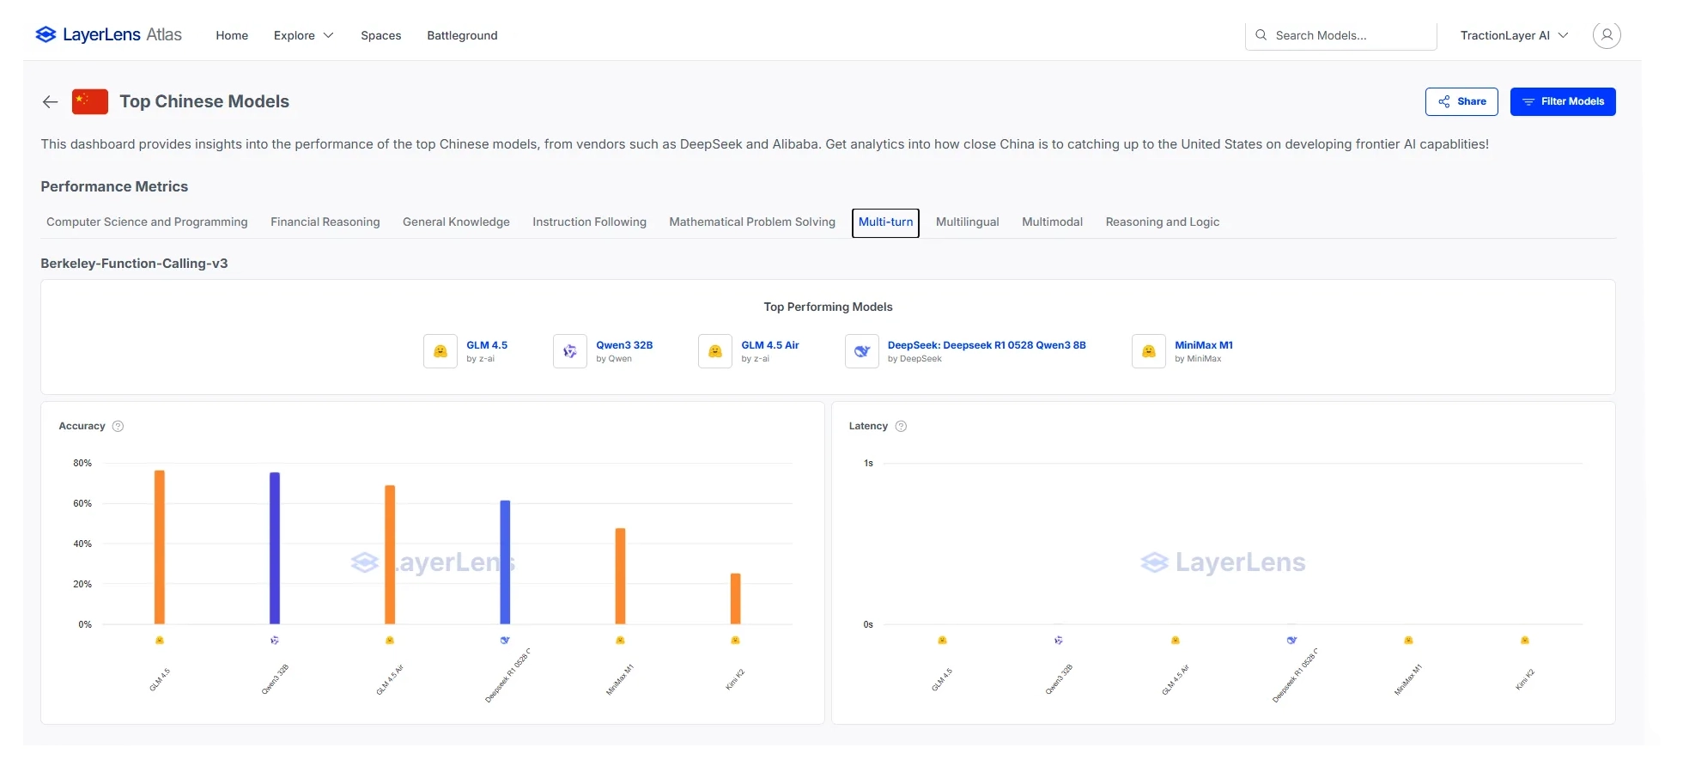1683x784 pixels.
Task: Click the GLM 4.5 accuracy bar
Action: point(160,547)
